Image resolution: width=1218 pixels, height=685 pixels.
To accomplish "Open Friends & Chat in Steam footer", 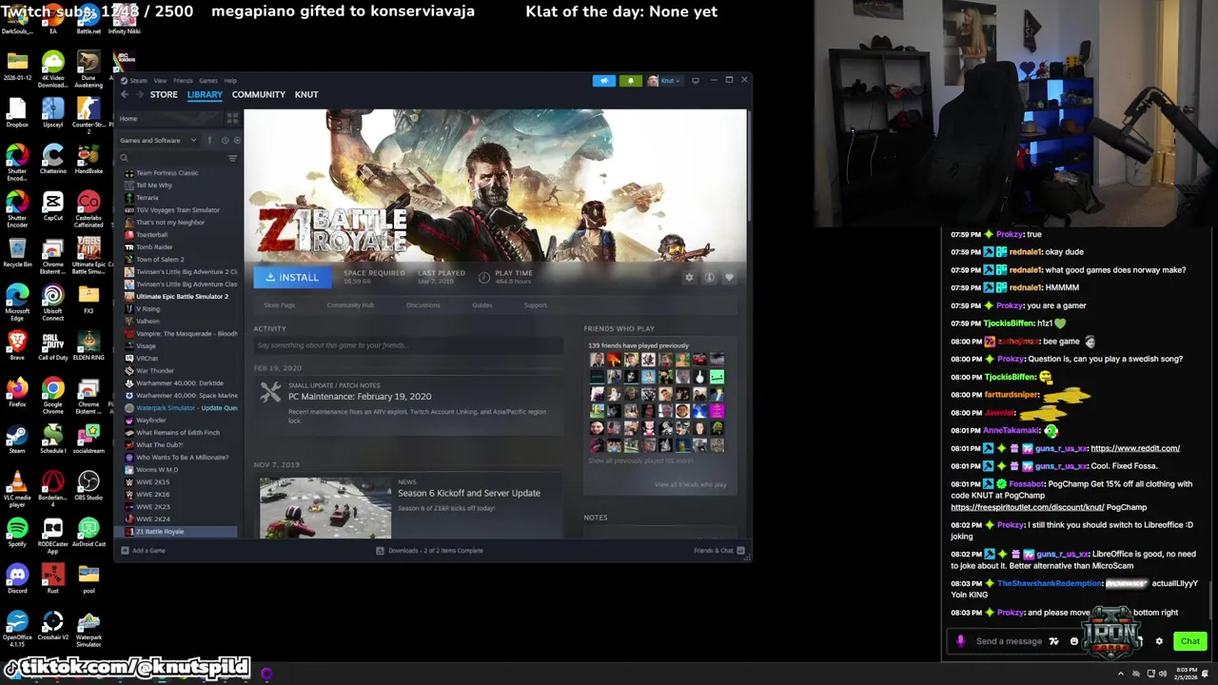I will point(718,551).
